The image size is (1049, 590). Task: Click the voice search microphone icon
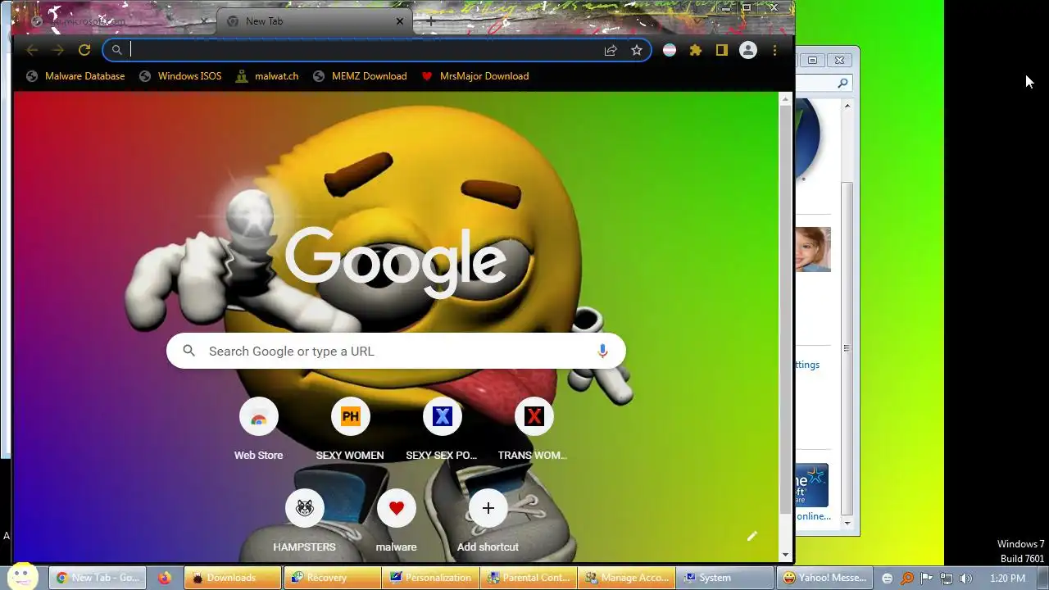[602, 351]
